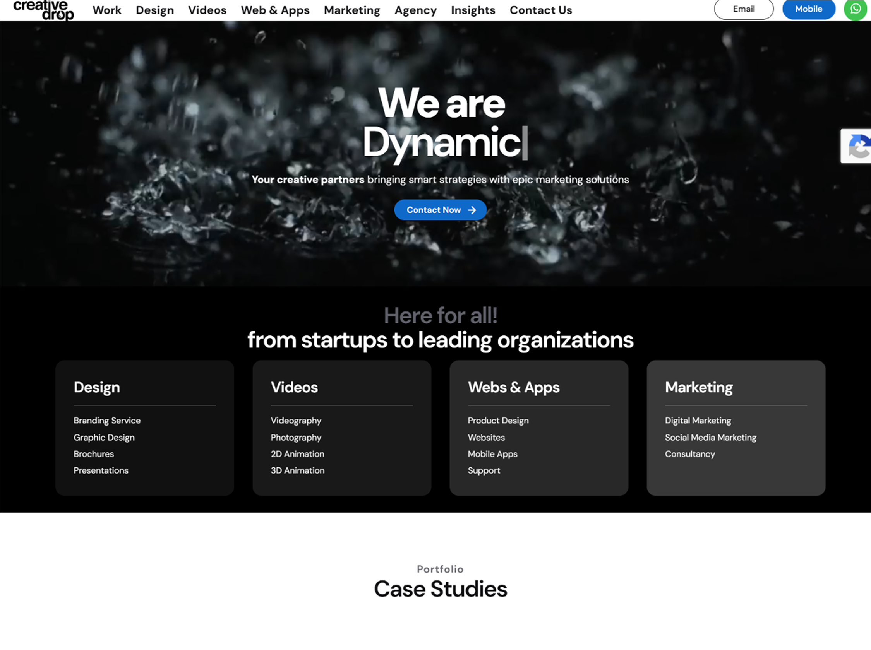Viewport: 871px width, 650px height.
Task: Click the Contact Now button
Action: coord(440,210)
